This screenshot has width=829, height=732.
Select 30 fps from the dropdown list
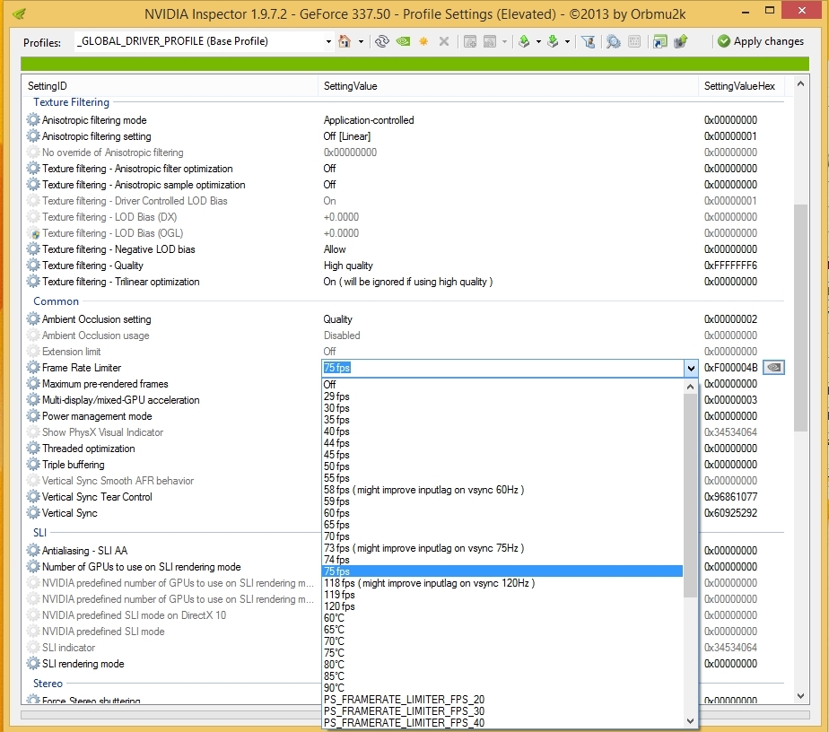pyautogui.click(x=502, y=408)
